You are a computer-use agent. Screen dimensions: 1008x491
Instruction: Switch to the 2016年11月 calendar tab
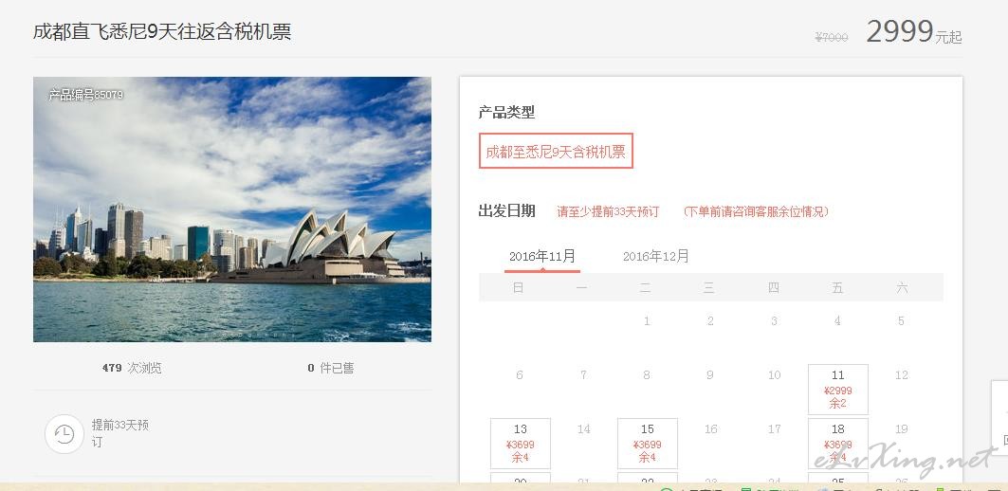pos(541,257)
